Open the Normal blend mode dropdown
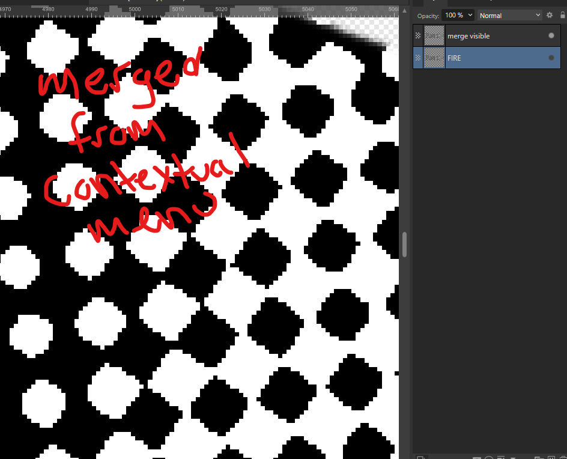This screenshot has width=567, height=459. (x=509, y=15)
